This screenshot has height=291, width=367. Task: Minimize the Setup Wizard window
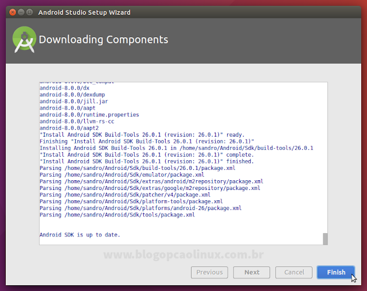21,12
